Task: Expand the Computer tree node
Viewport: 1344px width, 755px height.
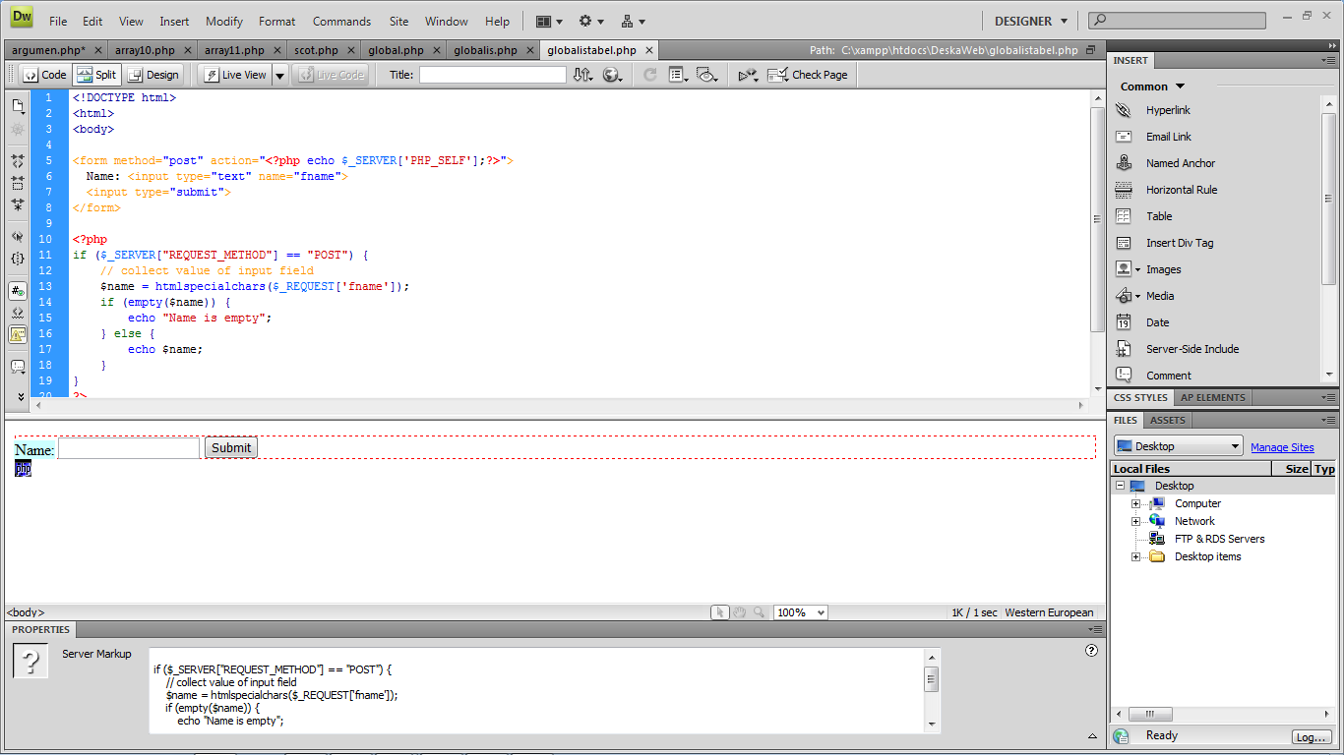Action: pyautogui.click(x=1135, y=503)
